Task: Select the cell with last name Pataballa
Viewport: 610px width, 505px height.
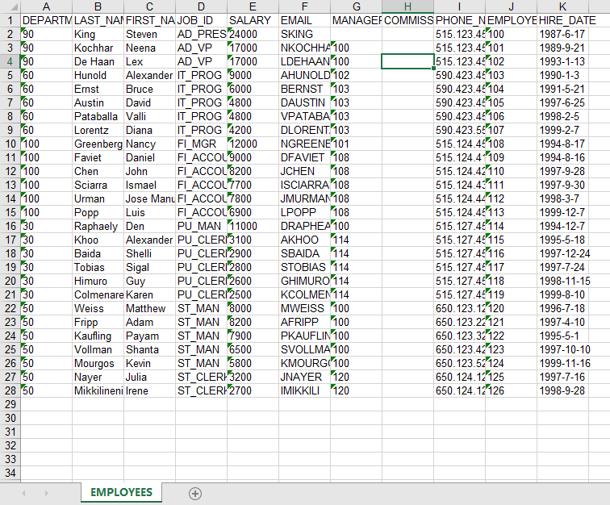Action: click(x=98, y=116)
